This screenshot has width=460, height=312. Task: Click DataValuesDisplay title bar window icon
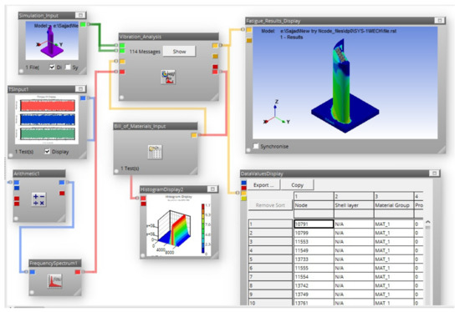(434, 174)
